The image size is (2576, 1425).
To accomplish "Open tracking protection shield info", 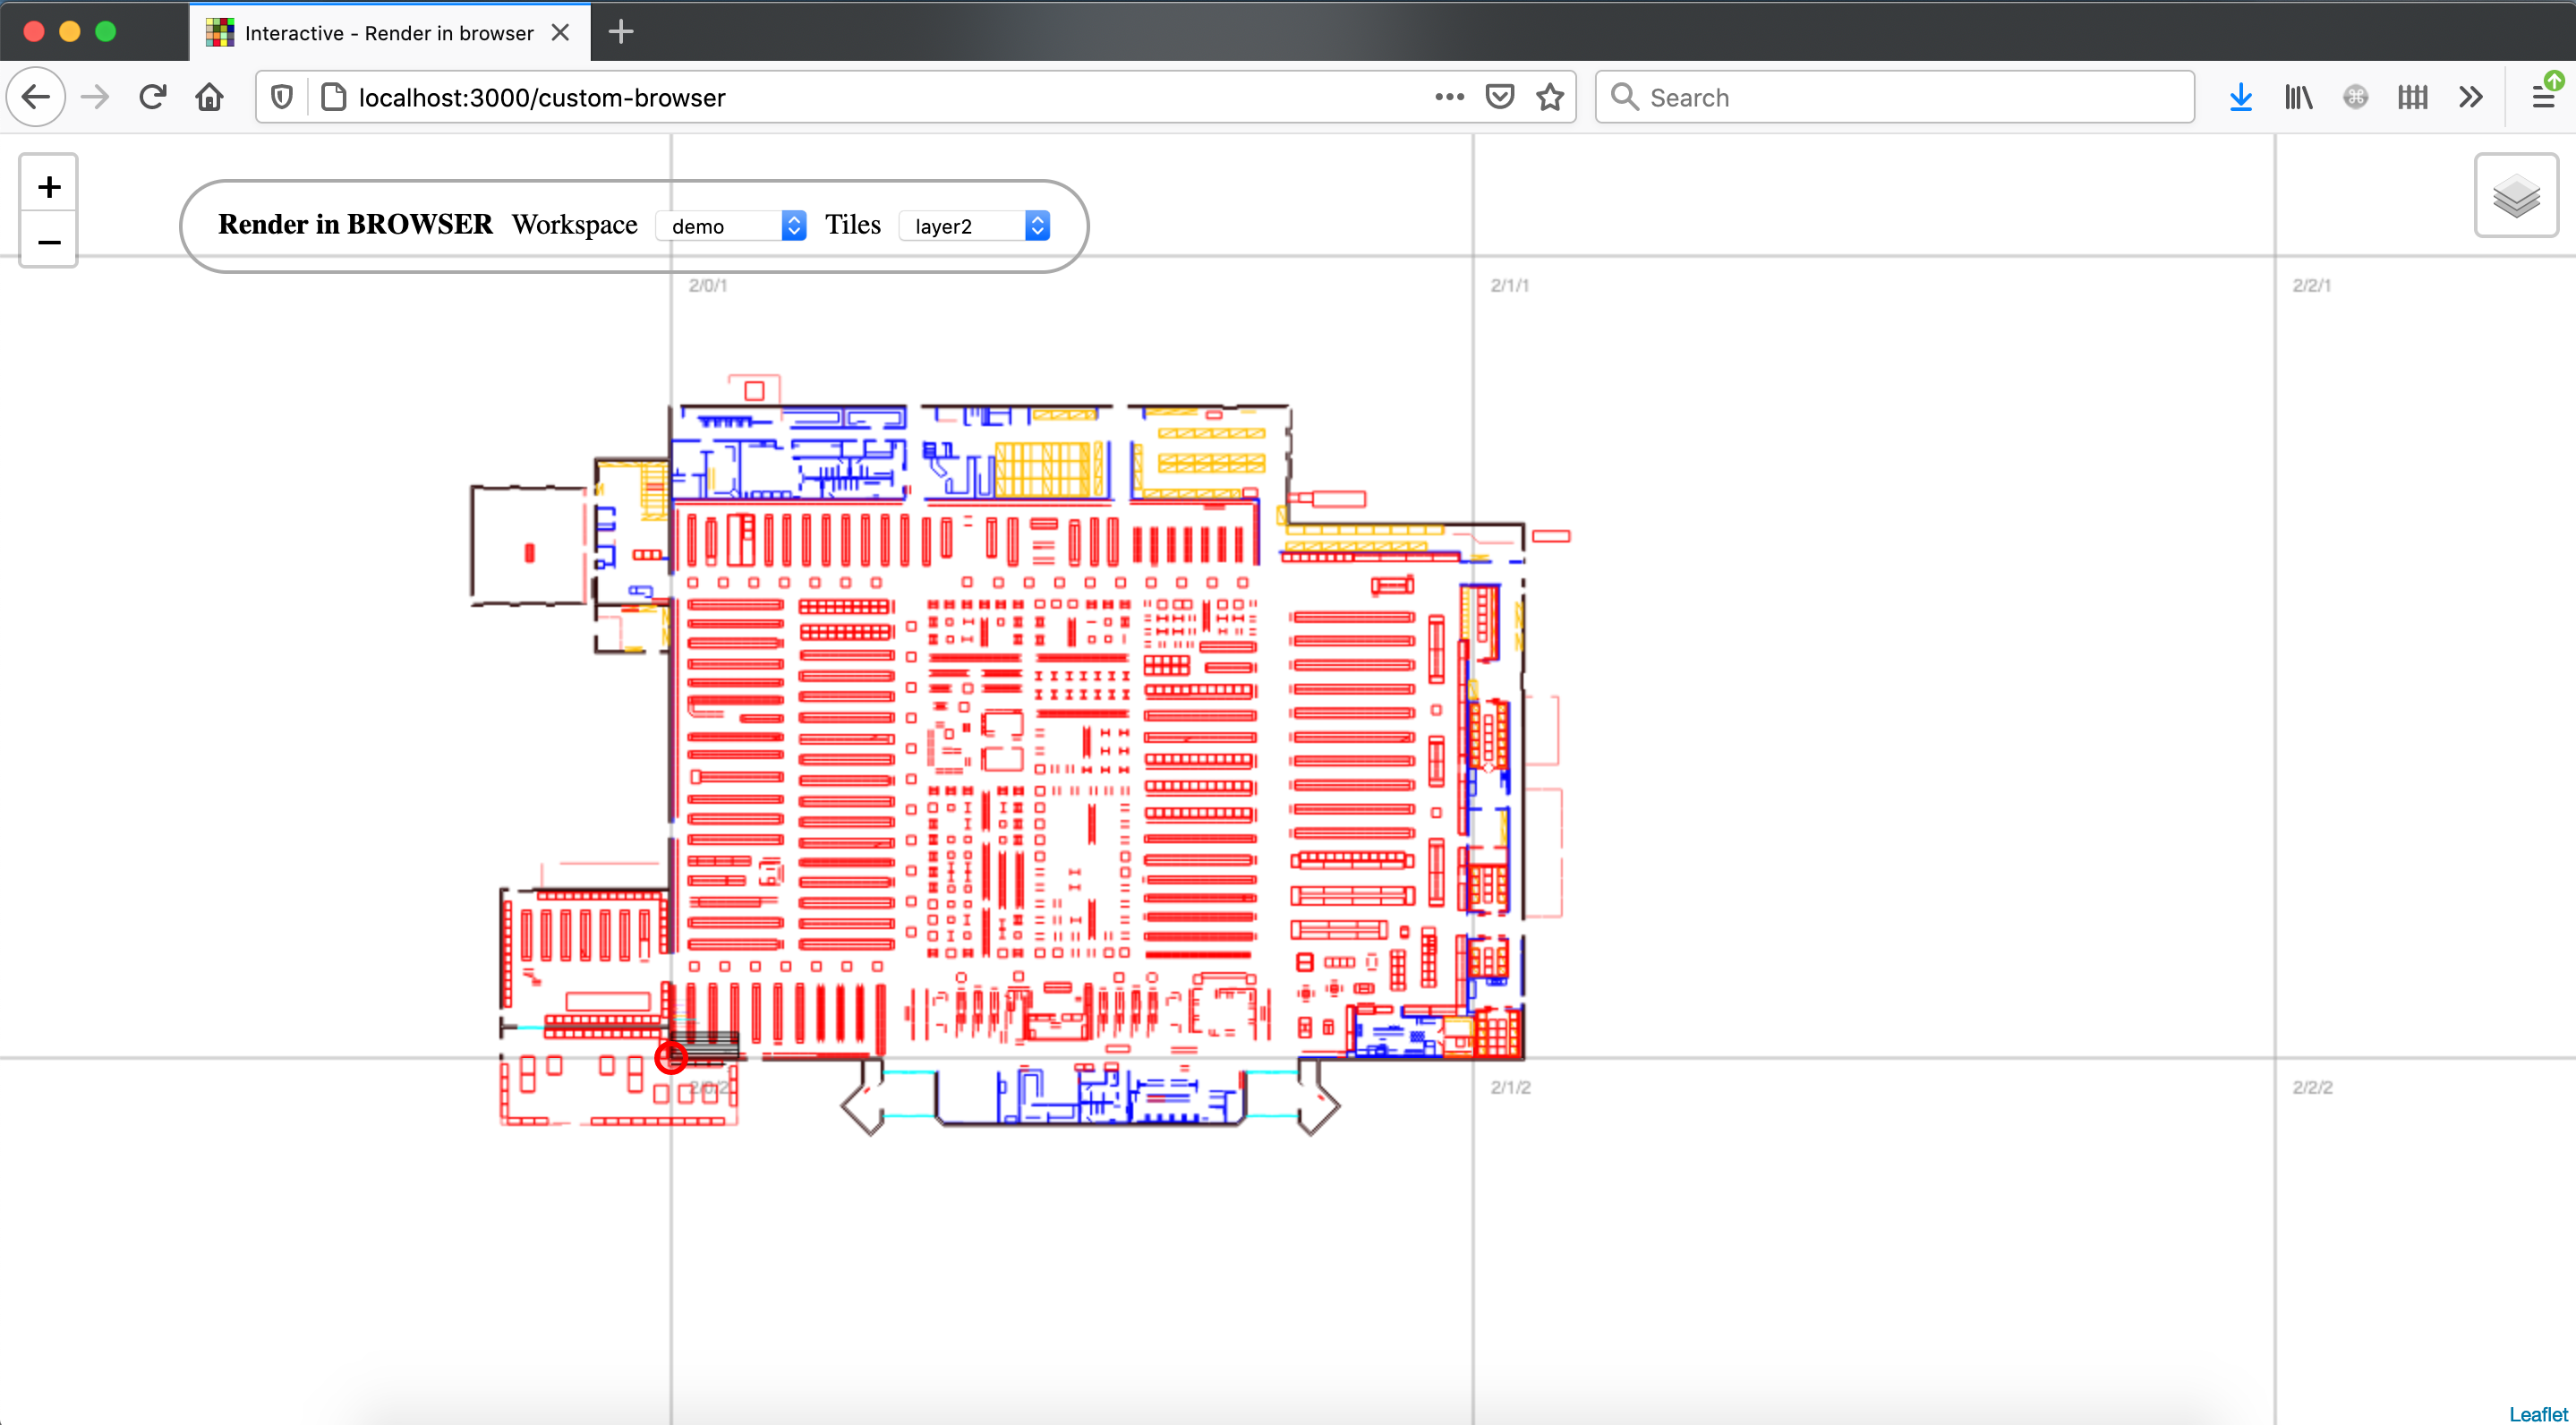I will pyautogui.click(x=282, y=97).
